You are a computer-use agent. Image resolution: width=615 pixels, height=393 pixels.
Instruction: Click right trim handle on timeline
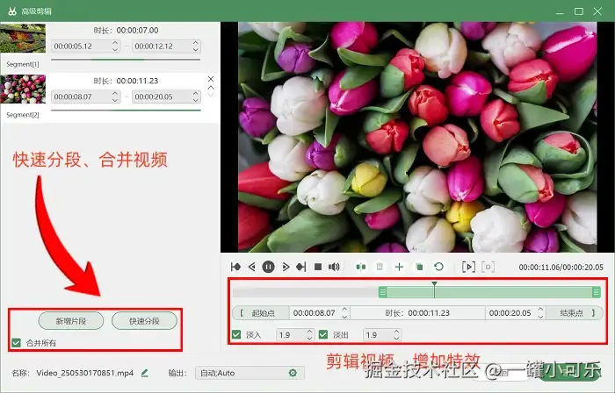(x=597, y=292)
